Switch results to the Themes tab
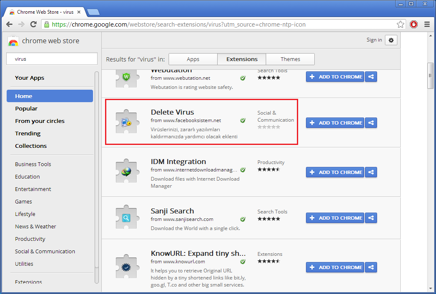436x294 pixels. coord(290,59)
